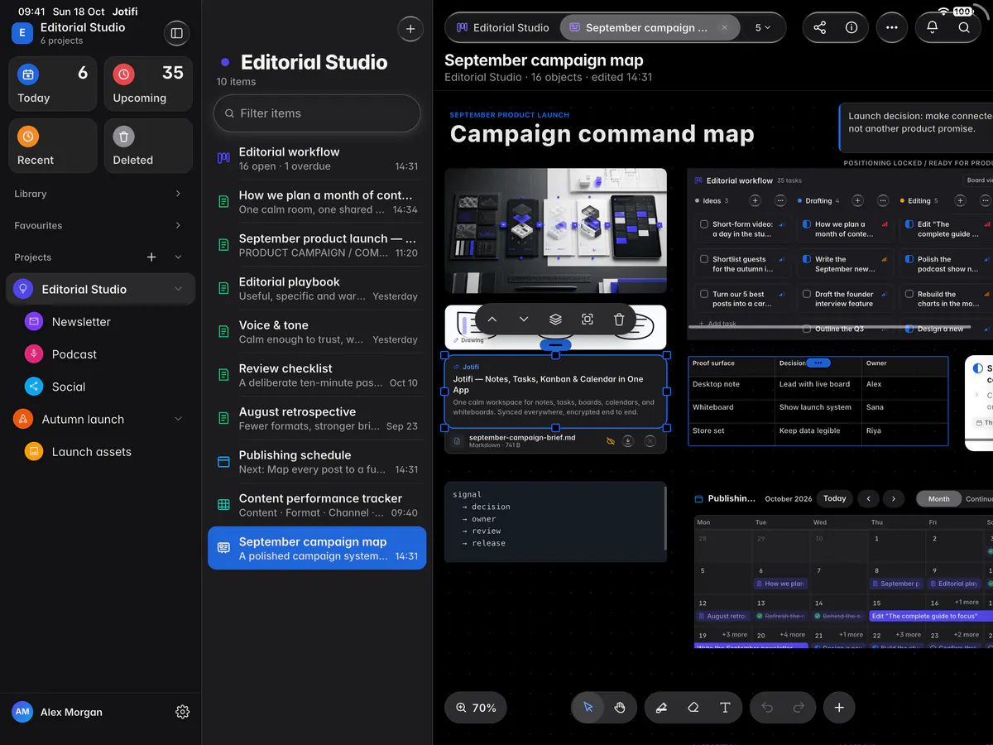993x745 pixels.
Task: Expand the Library section chevron
Action: coord(178,194)
